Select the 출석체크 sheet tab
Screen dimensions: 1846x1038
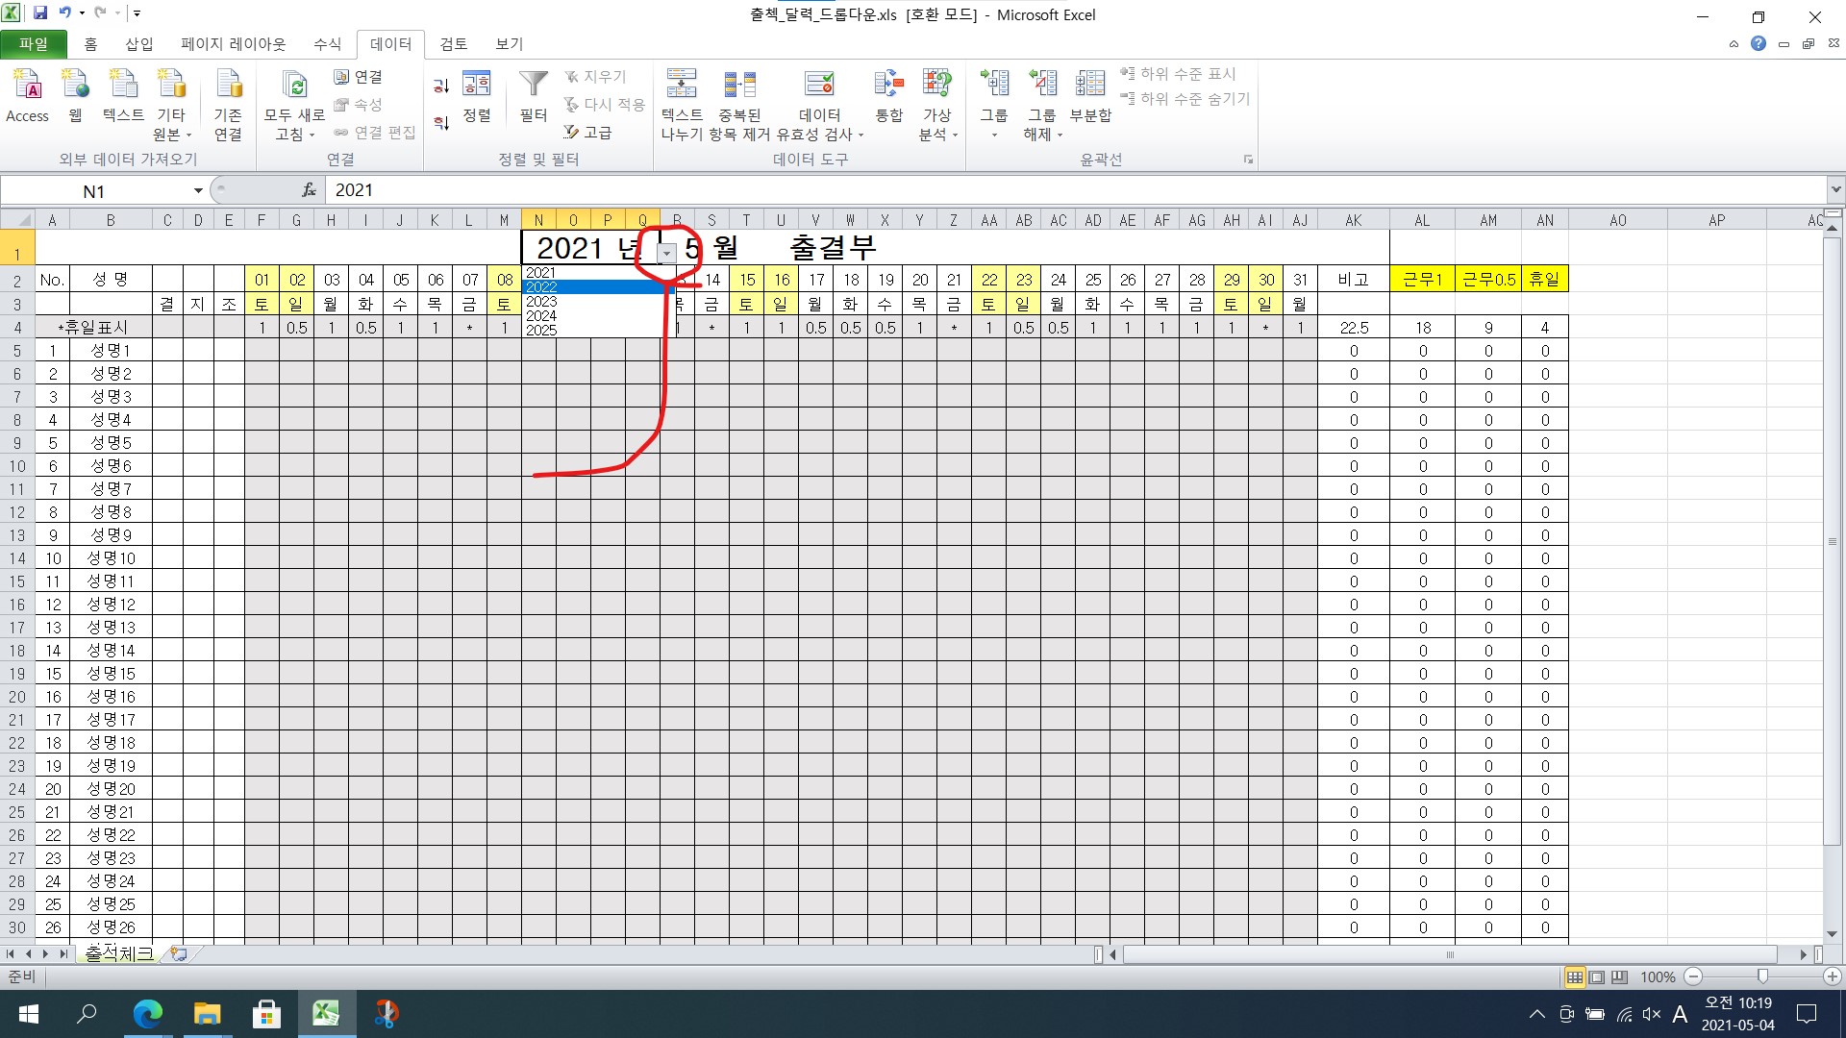(118, 953)
